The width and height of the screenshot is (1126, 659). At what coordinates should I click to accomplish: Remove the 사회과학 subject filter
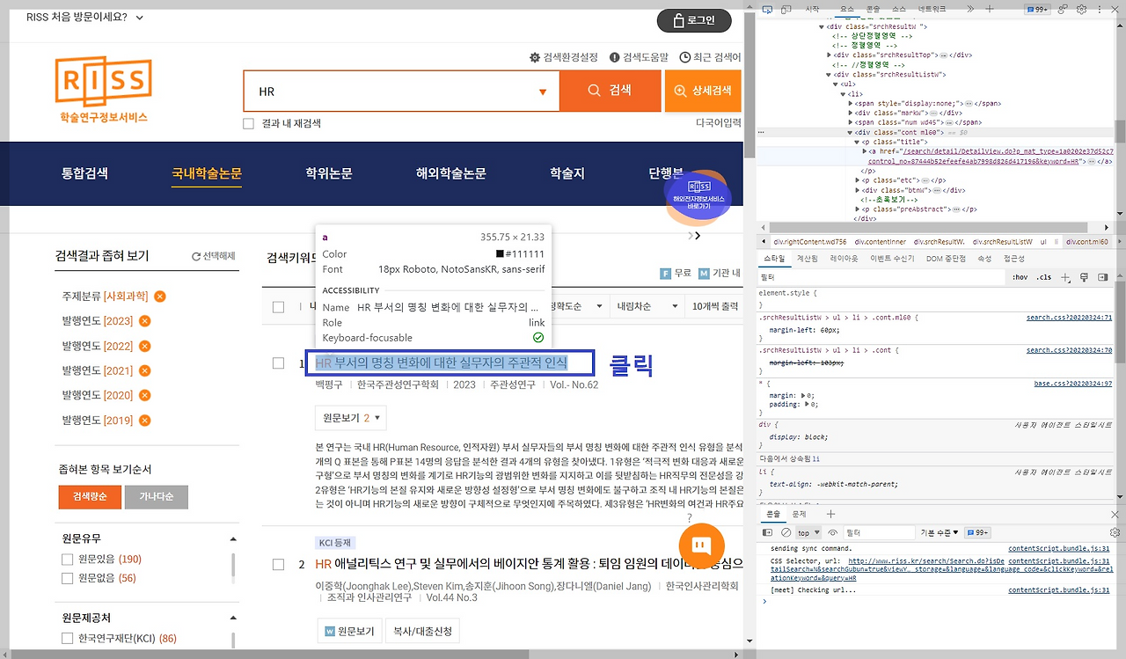click(160, 297)
